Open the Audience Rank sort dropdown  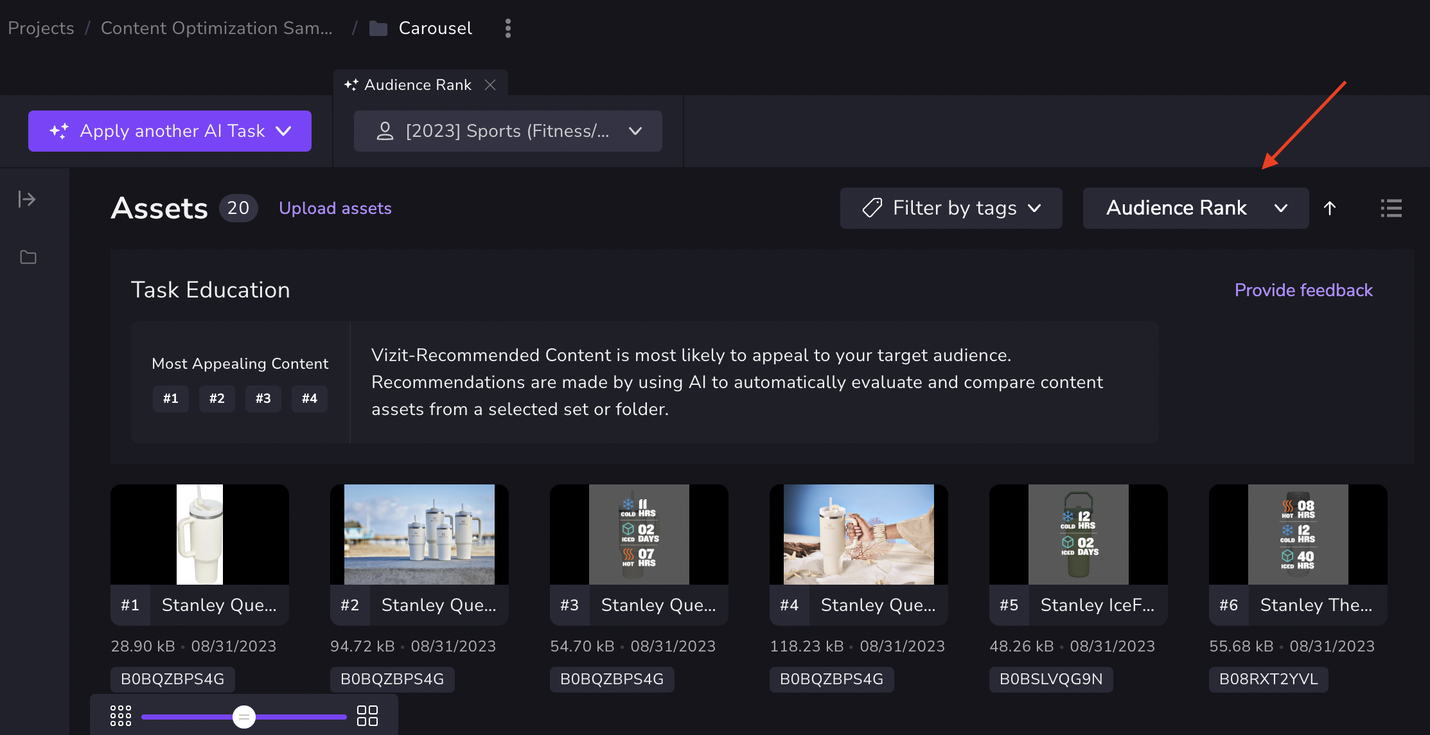point(1195,208)
